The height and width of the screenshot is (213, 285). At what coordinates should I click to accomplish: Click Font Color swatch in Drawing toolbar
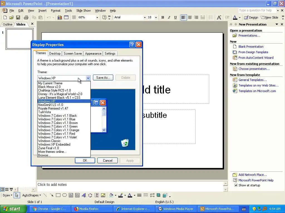(130, 195)
